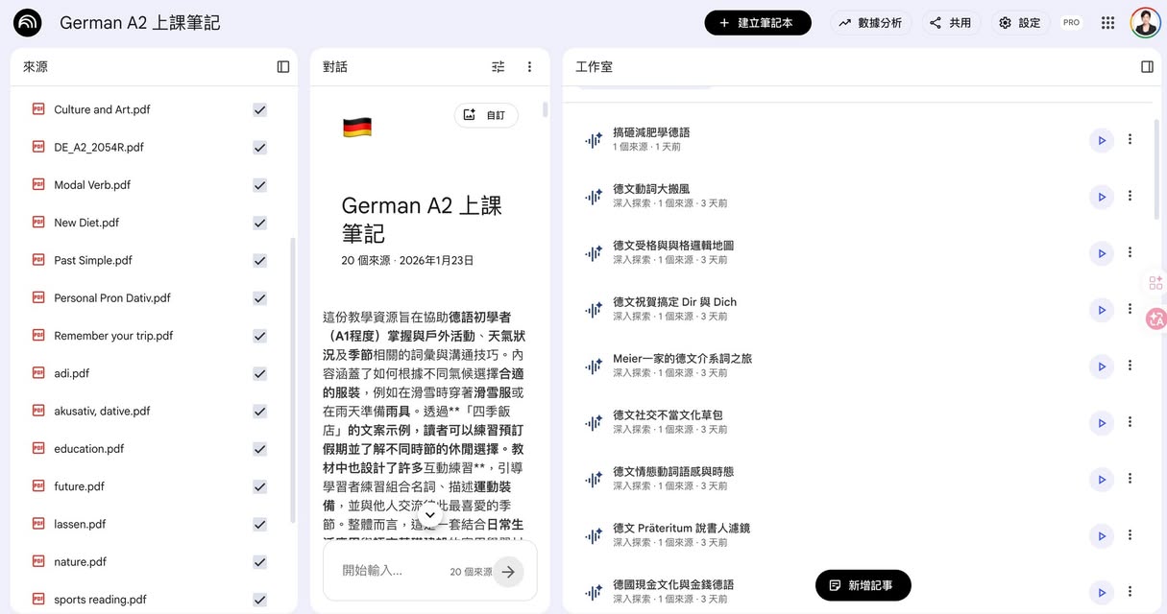Click the audio icon beside 搞砸減肥學德語
The height and width of the screenshot is (614, 1167).
pyautogui.click(x=594, y=140)
